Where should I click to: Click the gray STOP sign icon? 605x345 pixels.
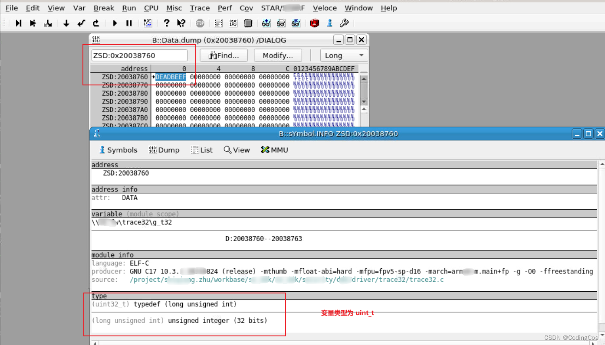200,23
